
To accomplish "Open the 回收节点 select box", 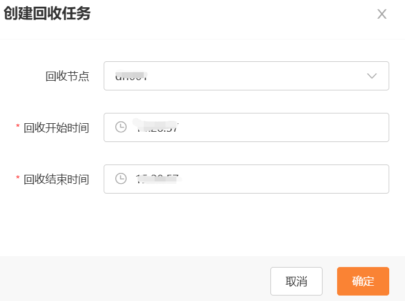I will [246, 76].
